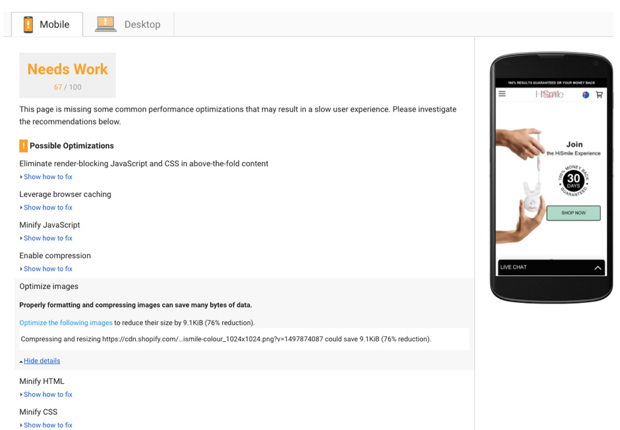Collapse Optimize images with Hide details
This screenshot has width=620, height=430.
[42, 361]
